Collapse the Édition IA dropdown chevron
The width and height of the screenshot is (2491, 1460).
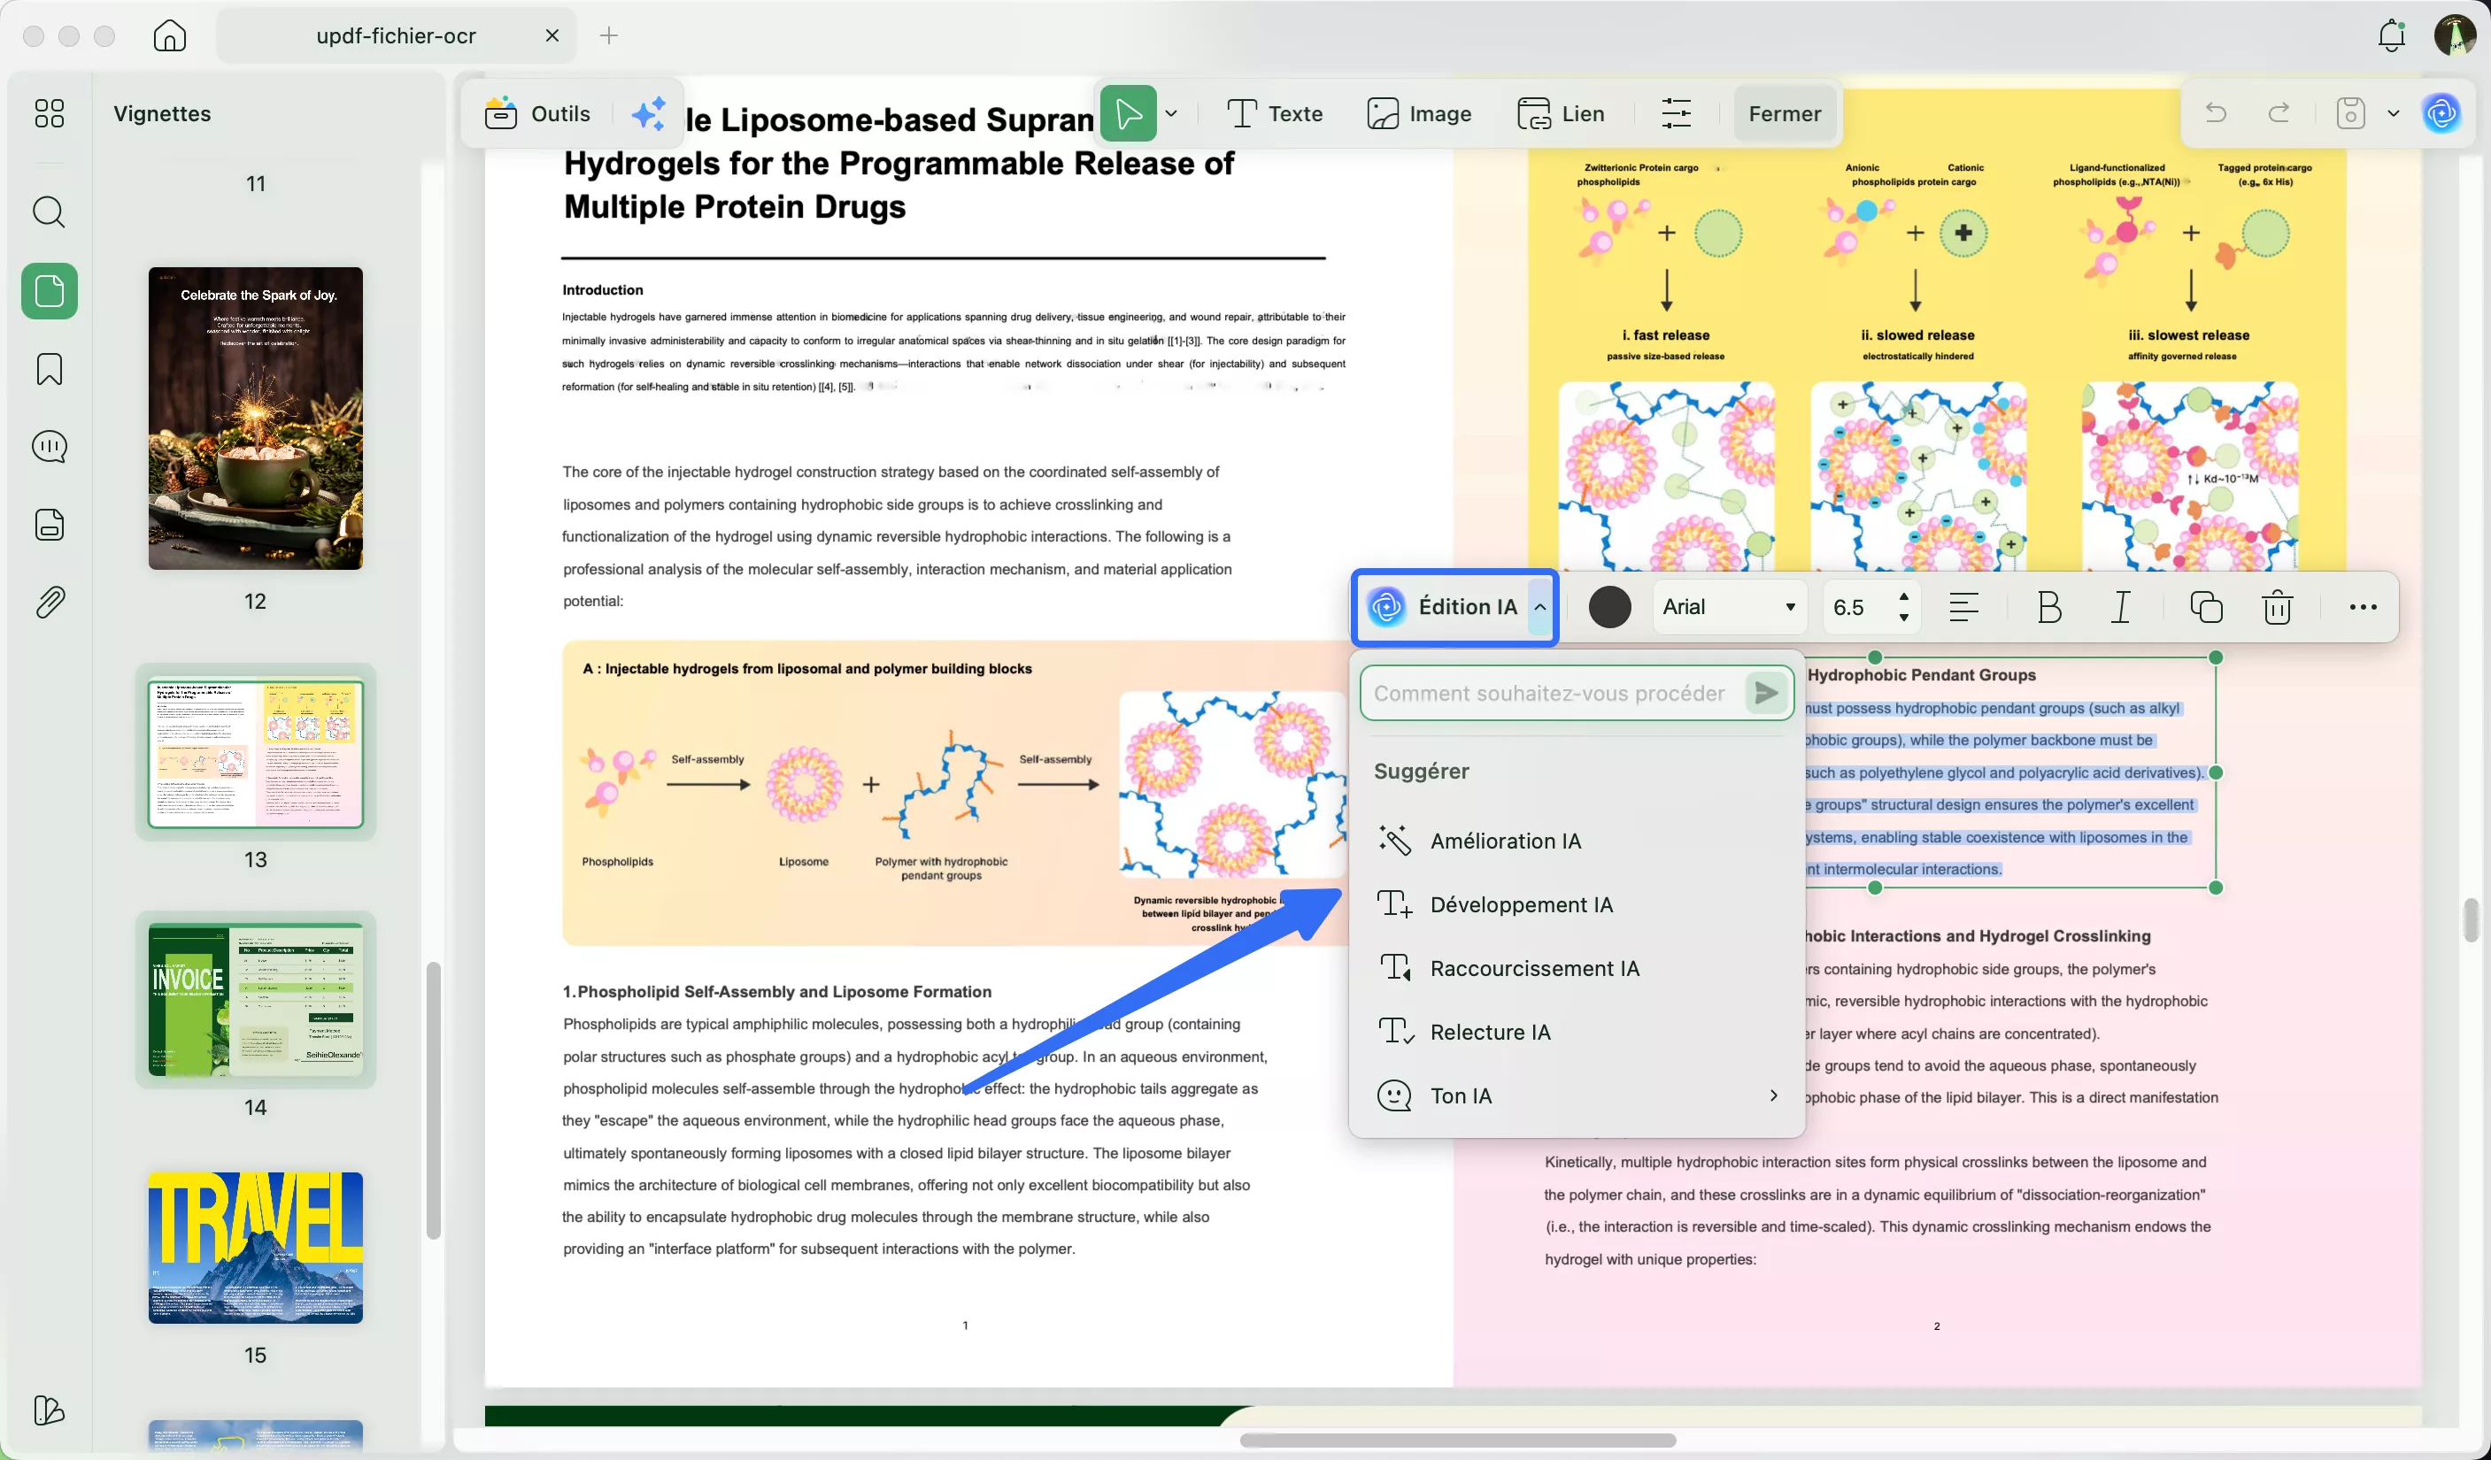coord(1540,606)
